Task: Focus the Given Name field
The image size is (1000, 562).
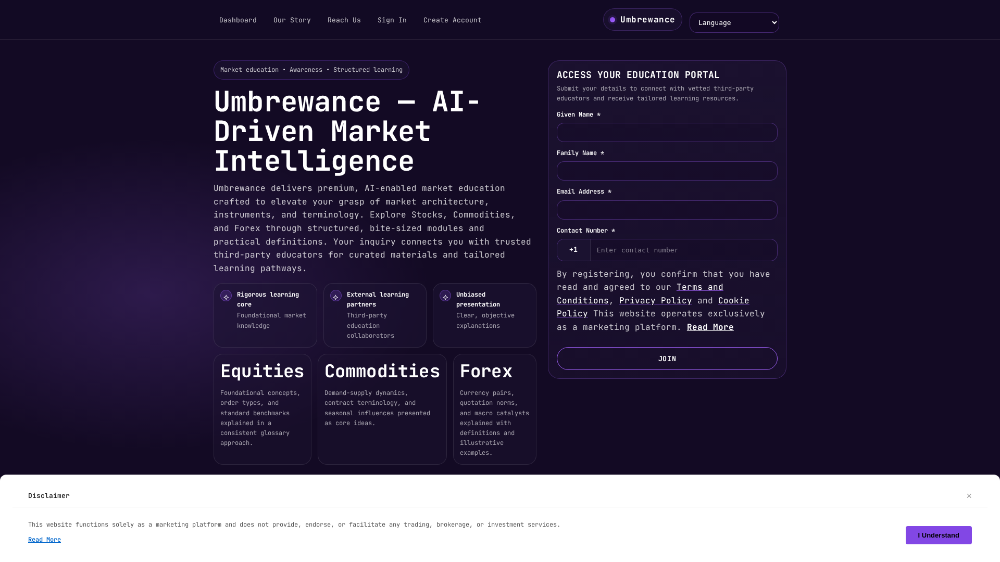Action: pyautogui.click(x=667, y=133)
